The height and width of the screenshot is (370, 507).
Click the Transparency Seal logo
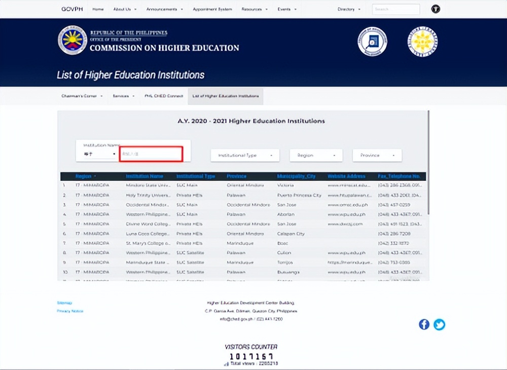(423, 42)
